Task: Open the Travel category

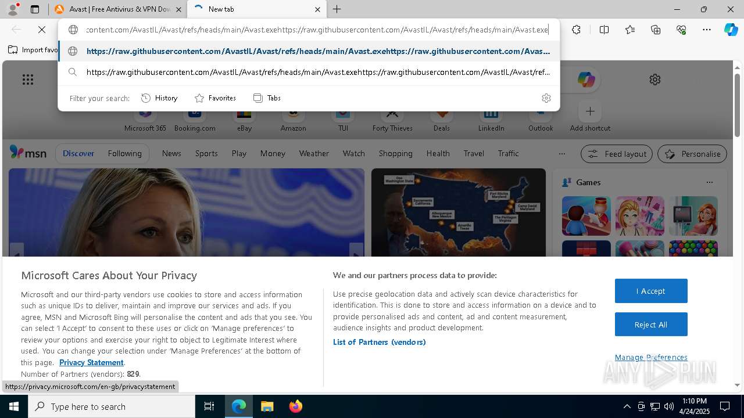Action: (474, 153)
